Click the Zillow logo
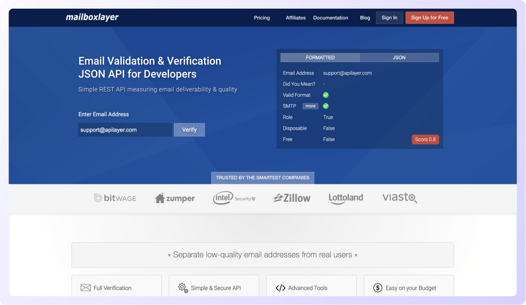This screenshot has height=305, width=526. click(292, 198)
